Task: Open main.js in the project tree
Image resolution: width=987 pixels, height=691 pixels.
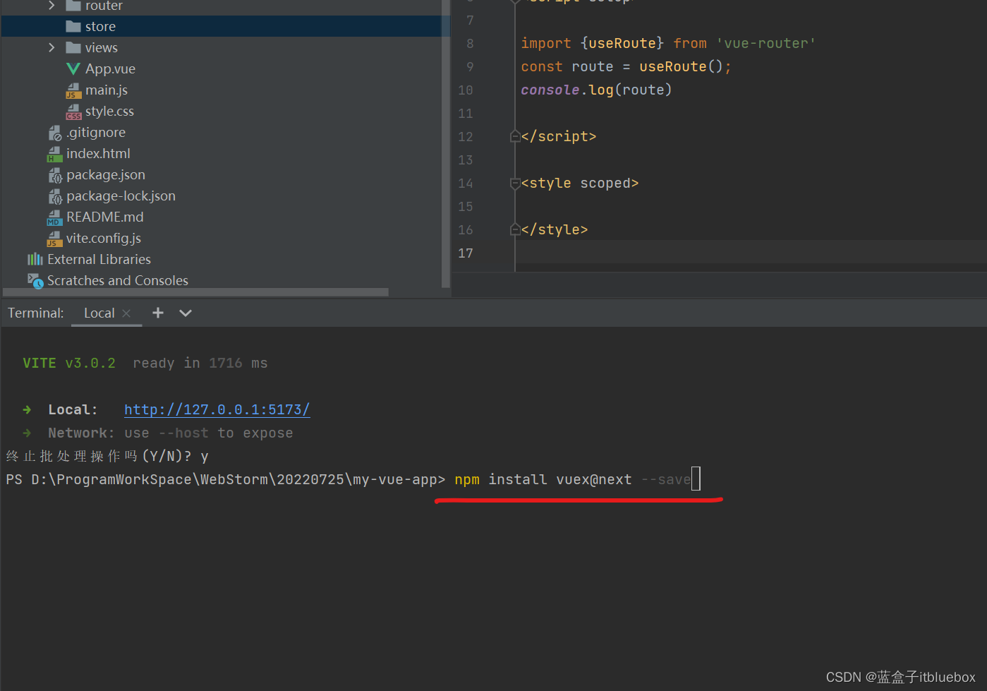Action: click(107, 90)
